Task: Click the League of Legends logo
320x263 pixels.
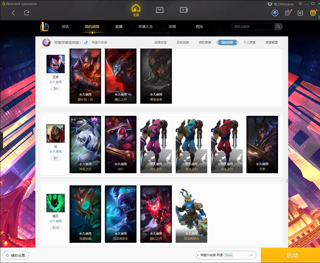Action: click(44, 27)
